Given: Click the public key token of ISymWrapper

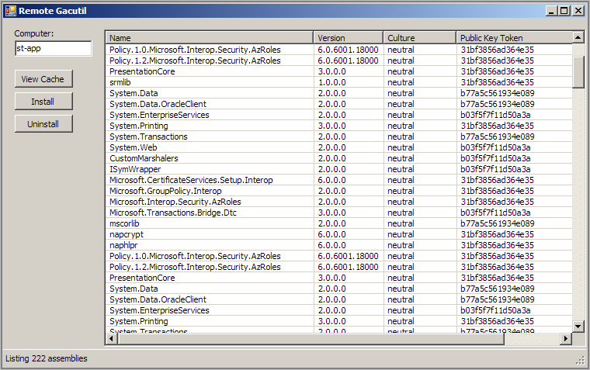Looking at the screenshot, I should coord(495,169).
